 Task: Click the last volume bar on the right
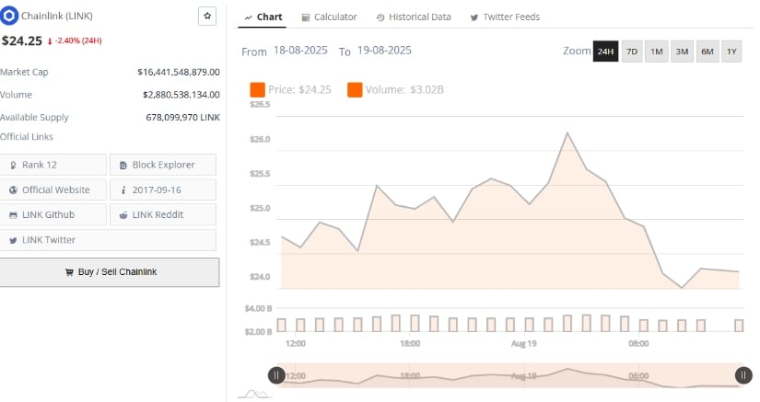pos(739,326)
